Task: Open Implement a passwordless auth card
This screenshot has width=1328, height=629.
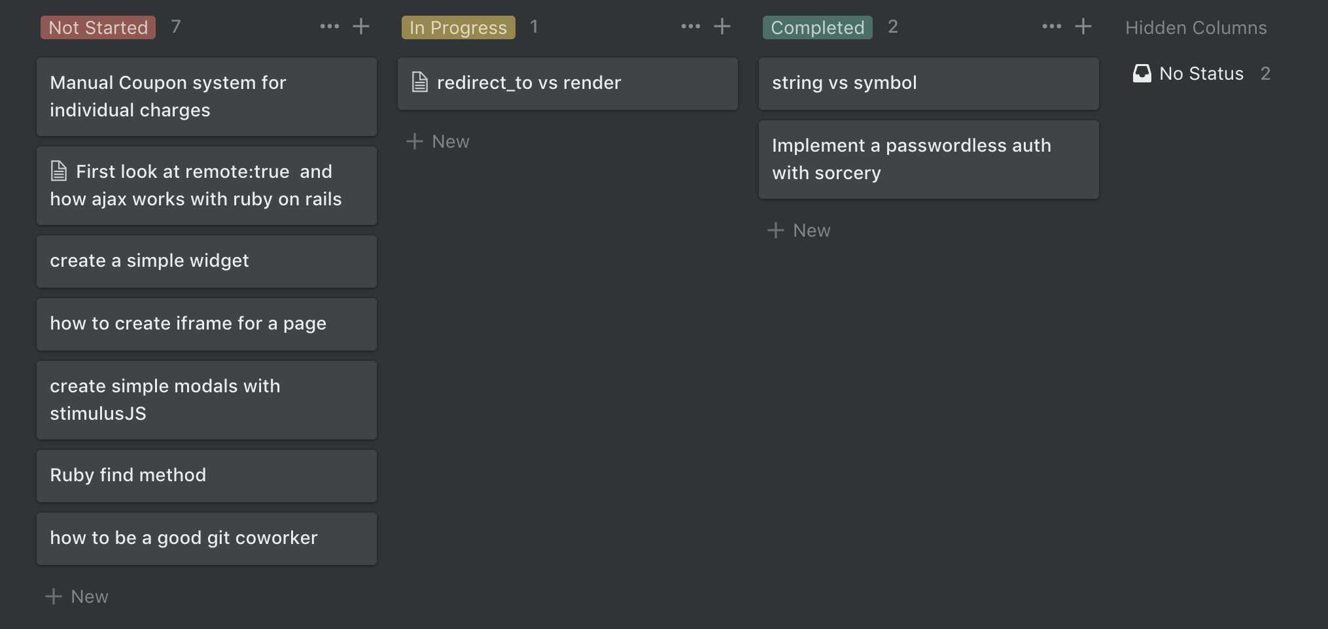Action: (929, 160)
